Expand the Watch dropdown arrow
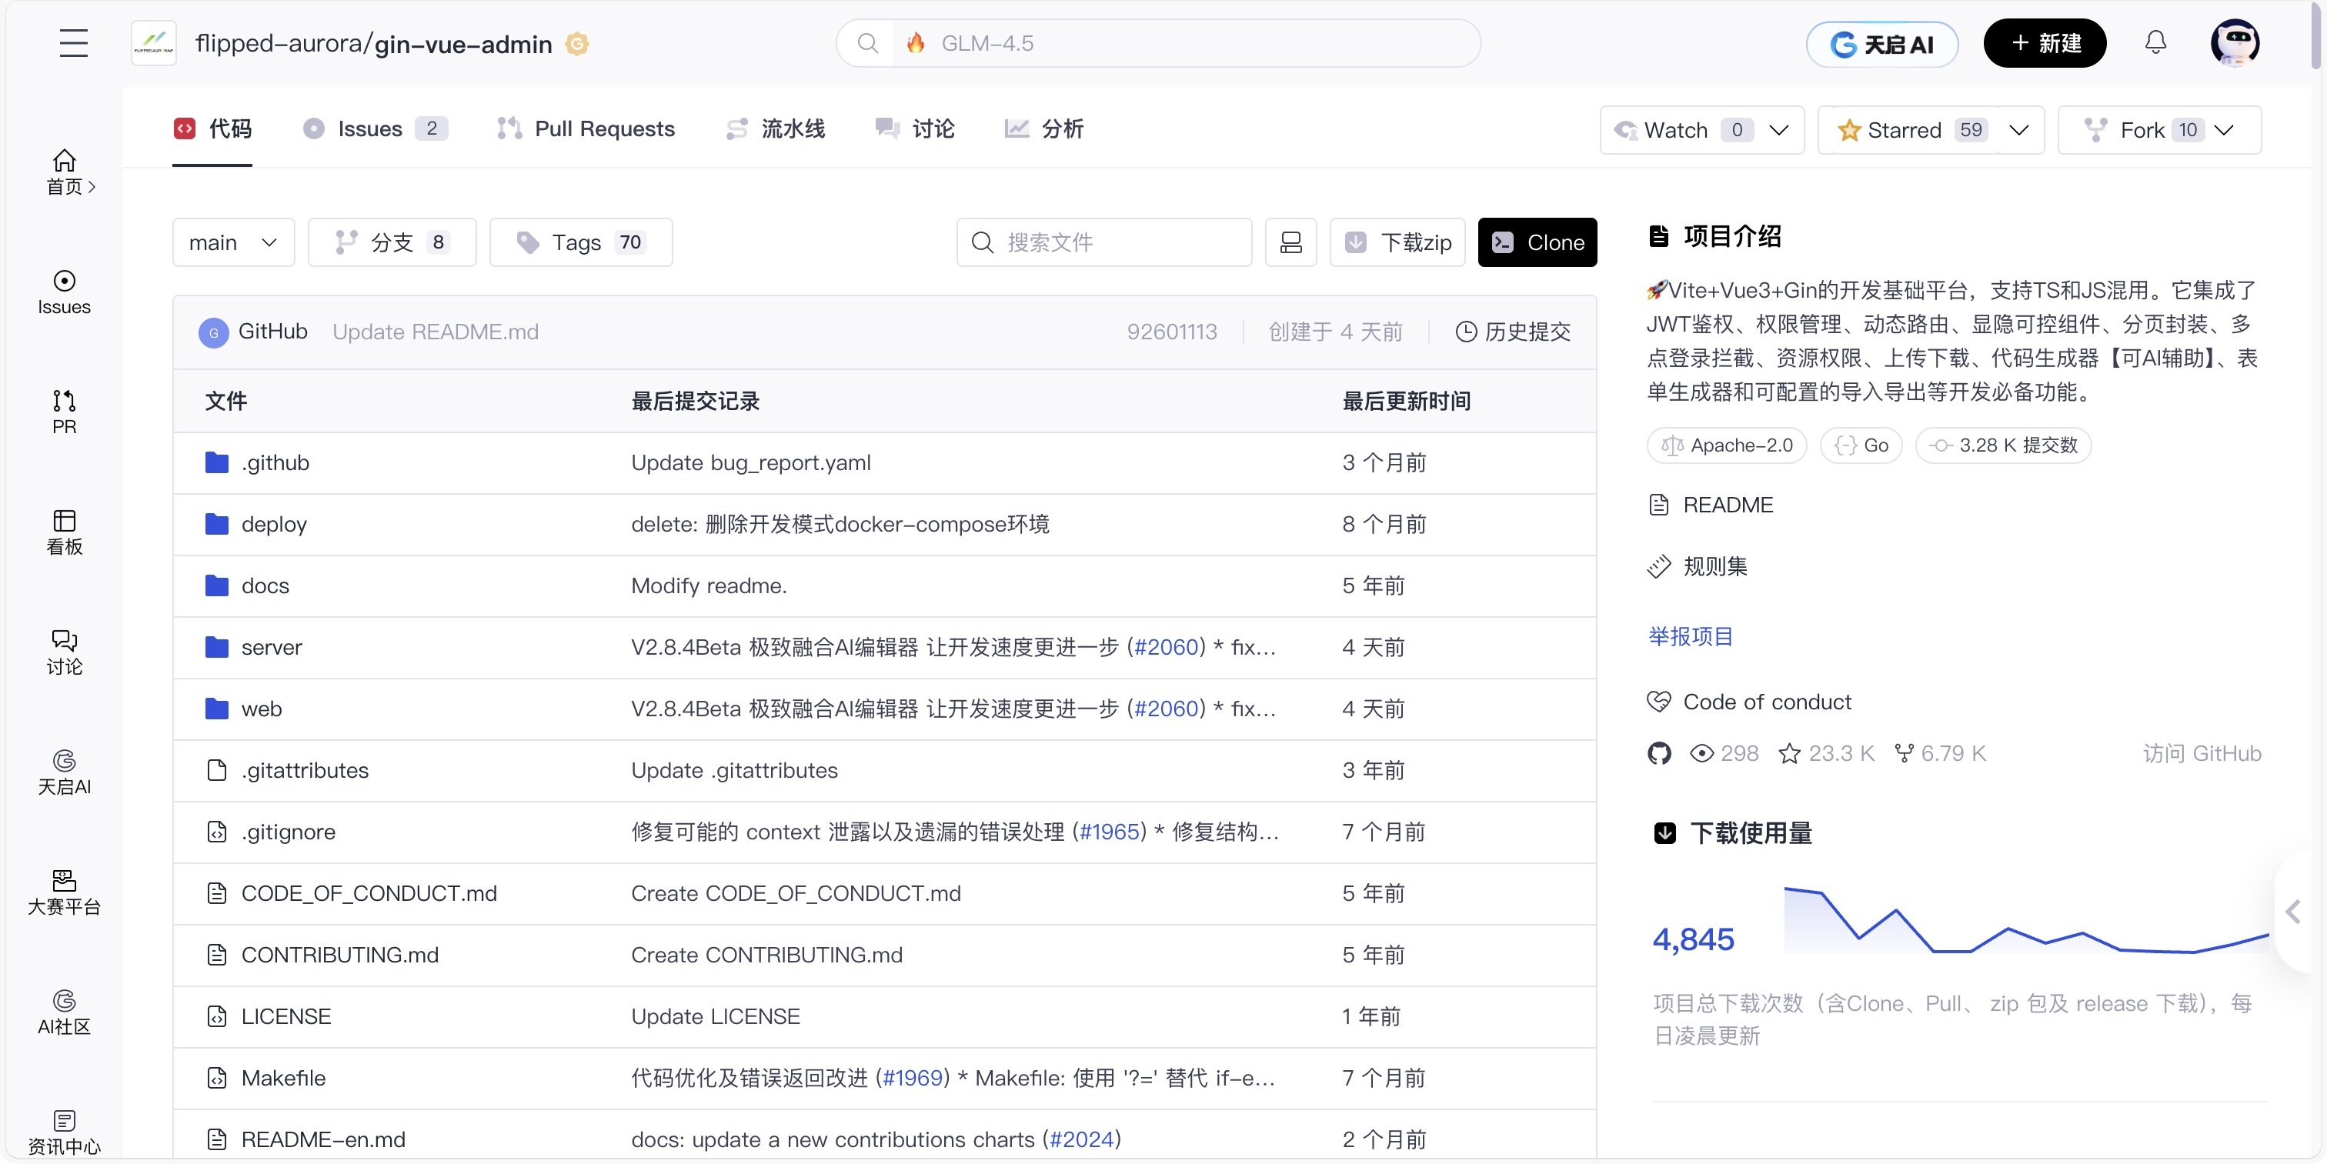The width and height of the screenshot is (2327, 1164). pyautogui.click(x=1780, y=130)
